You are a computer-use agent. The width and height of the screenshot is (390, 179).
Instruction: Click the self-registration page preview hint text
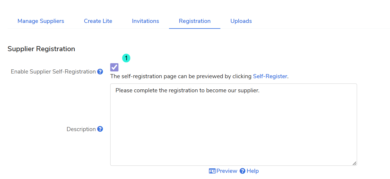(181, 76)
